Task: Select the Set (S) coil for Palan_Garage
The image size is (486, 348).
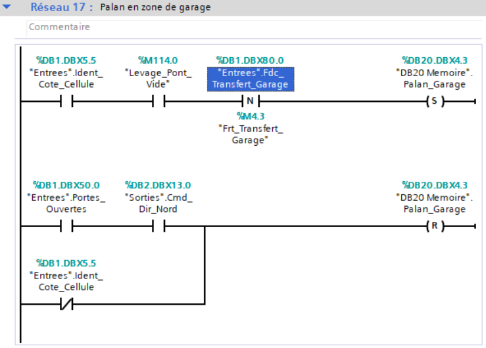Action: pos(434,101)
